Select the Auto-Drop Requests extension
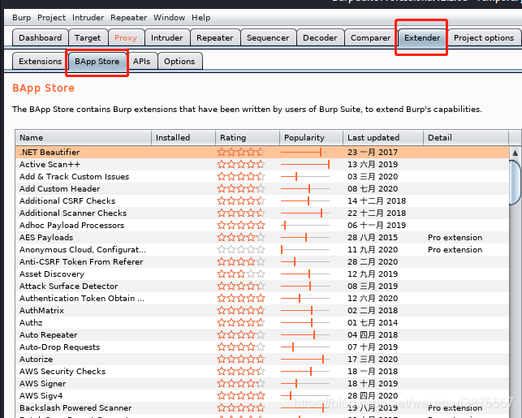The image size is (522, 418). 262,347
